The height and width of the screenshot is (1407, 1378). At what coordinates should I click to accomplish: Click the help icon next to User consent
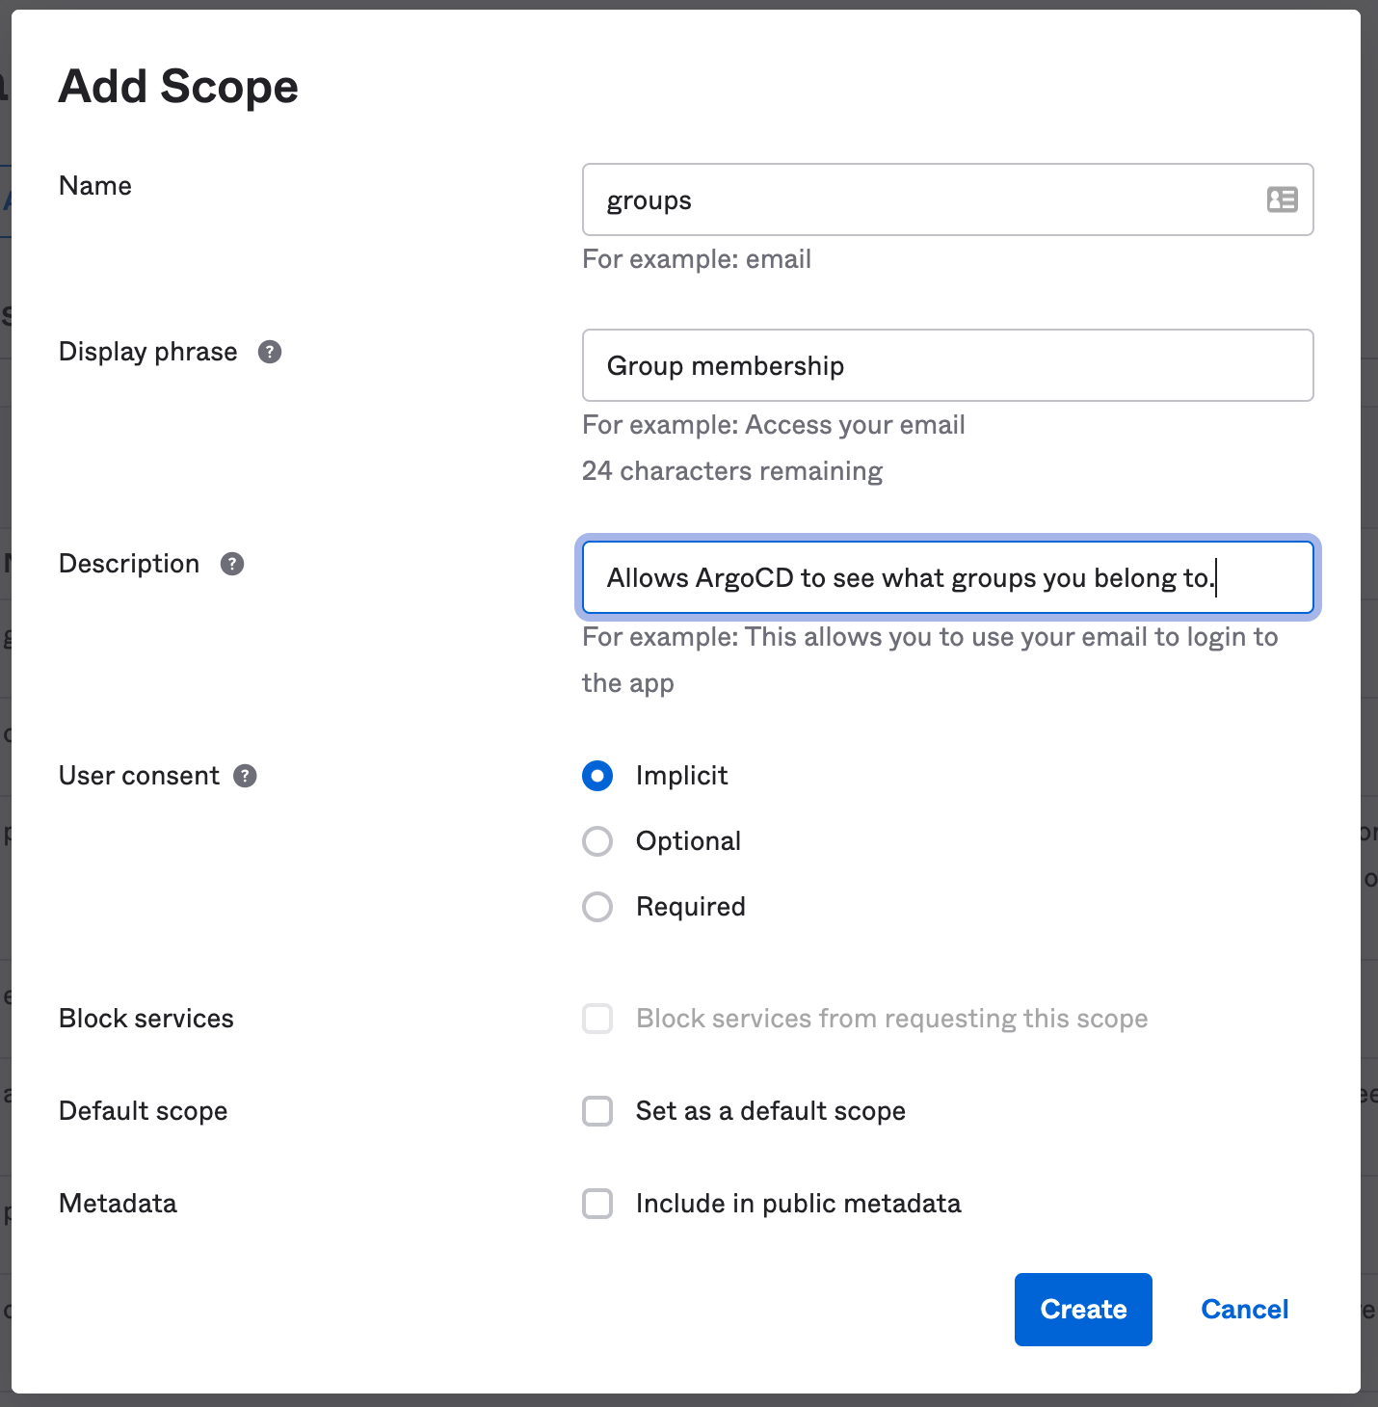(246, 776)
